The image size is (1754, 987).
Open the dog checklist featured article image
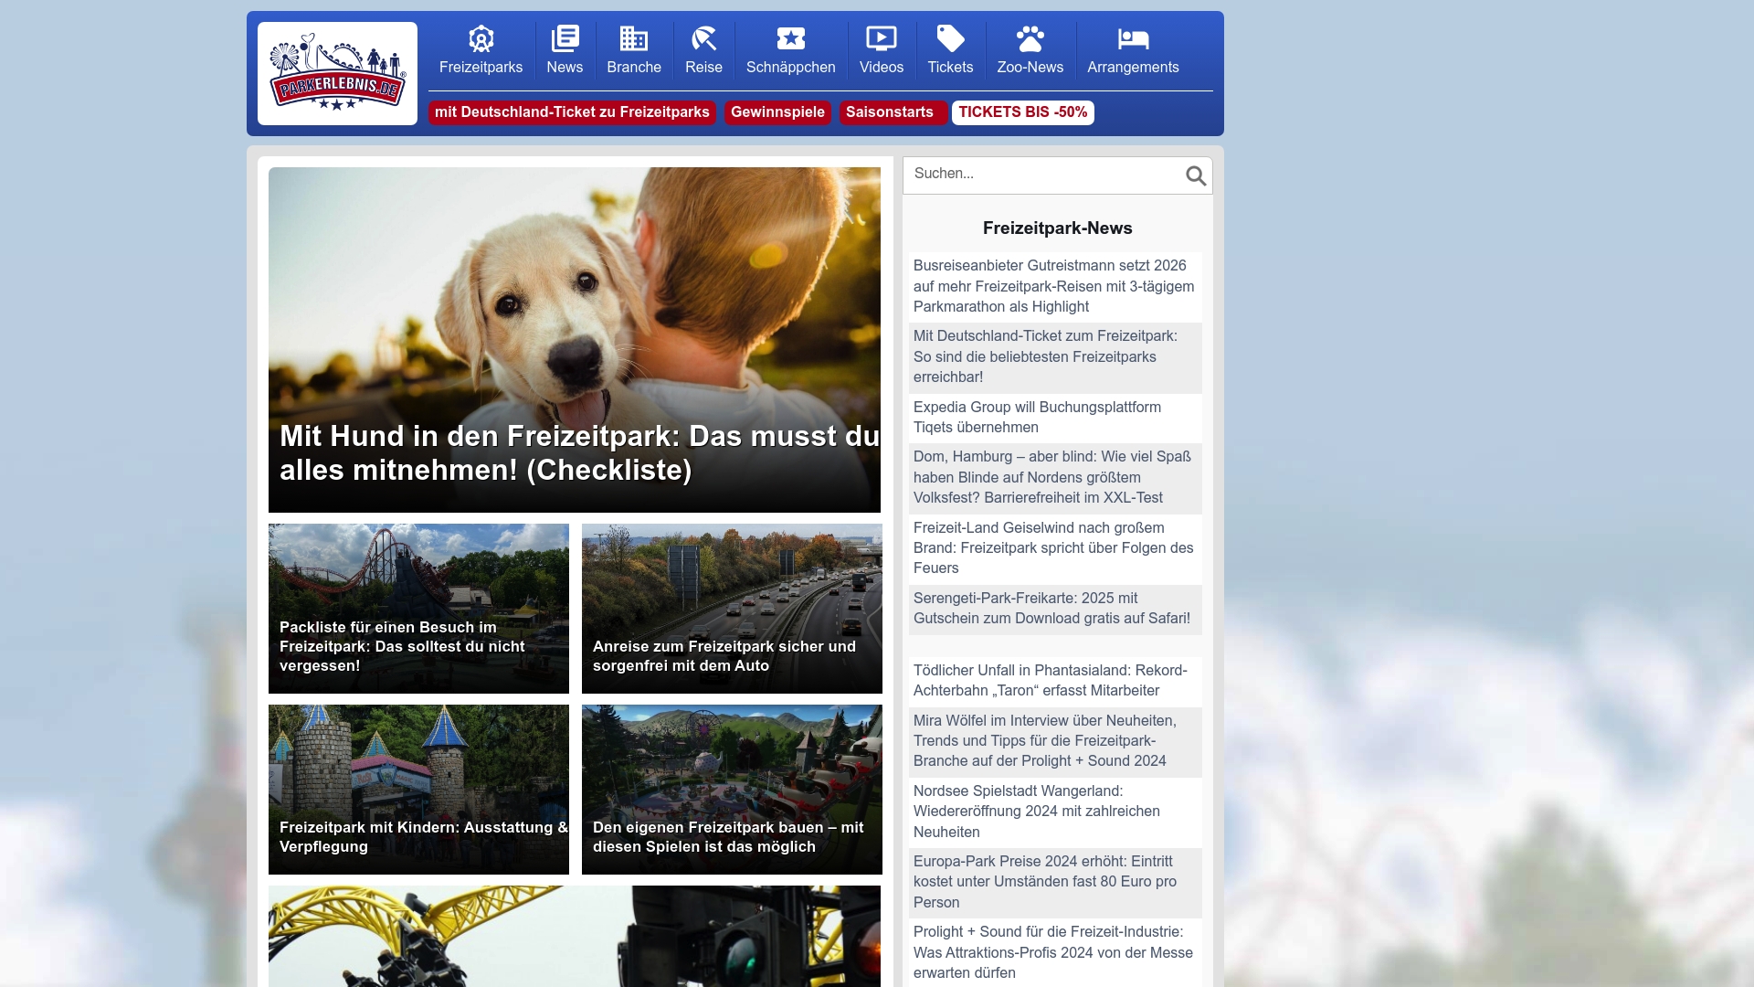574,338
